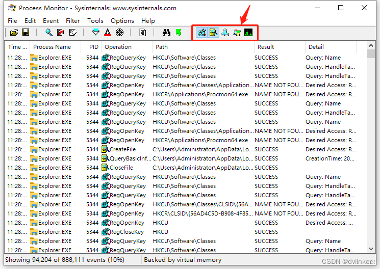The height and width of the screenshot is (269, 380).
Task: Toggle Show File System Activity icon
Action: point(214,33)
